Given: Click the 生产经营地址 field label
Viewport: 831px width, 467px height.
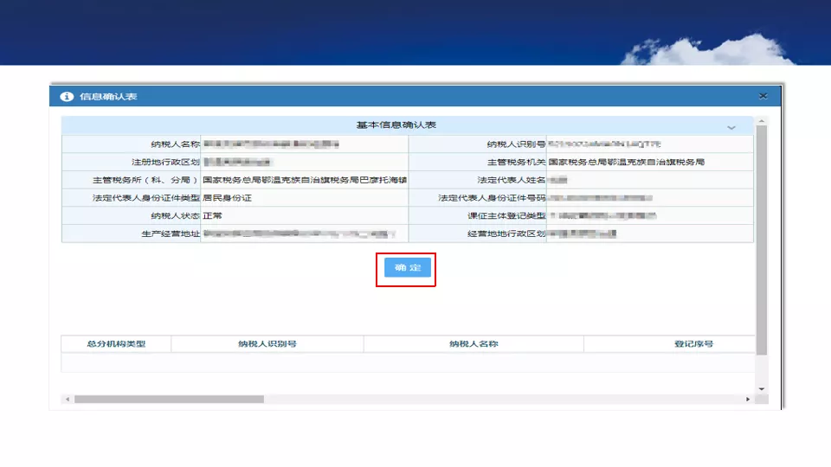Looking at the screenshot, I should pos(171,234).
